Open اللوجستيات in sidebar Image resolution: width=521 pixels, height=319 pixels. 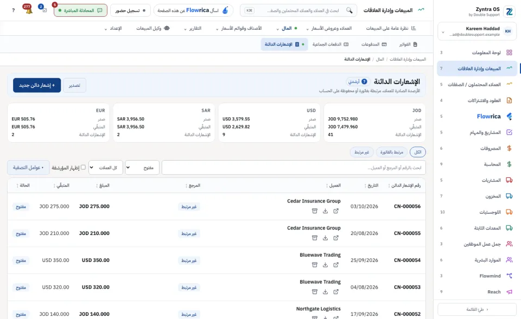tap(477, 212)
